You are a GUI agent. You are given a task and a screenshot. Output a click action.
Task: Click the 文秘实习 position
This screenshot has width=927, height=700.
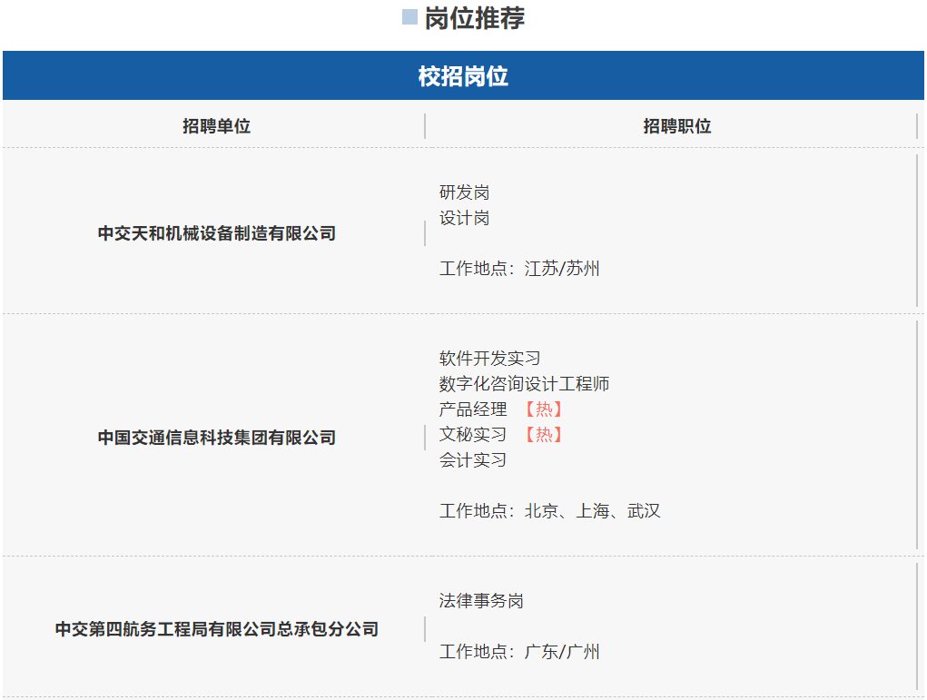(x=472, y=435)
